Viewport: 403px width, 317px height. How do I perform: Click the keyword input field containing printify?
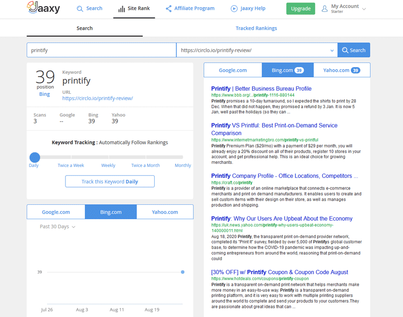click(101, 50)
